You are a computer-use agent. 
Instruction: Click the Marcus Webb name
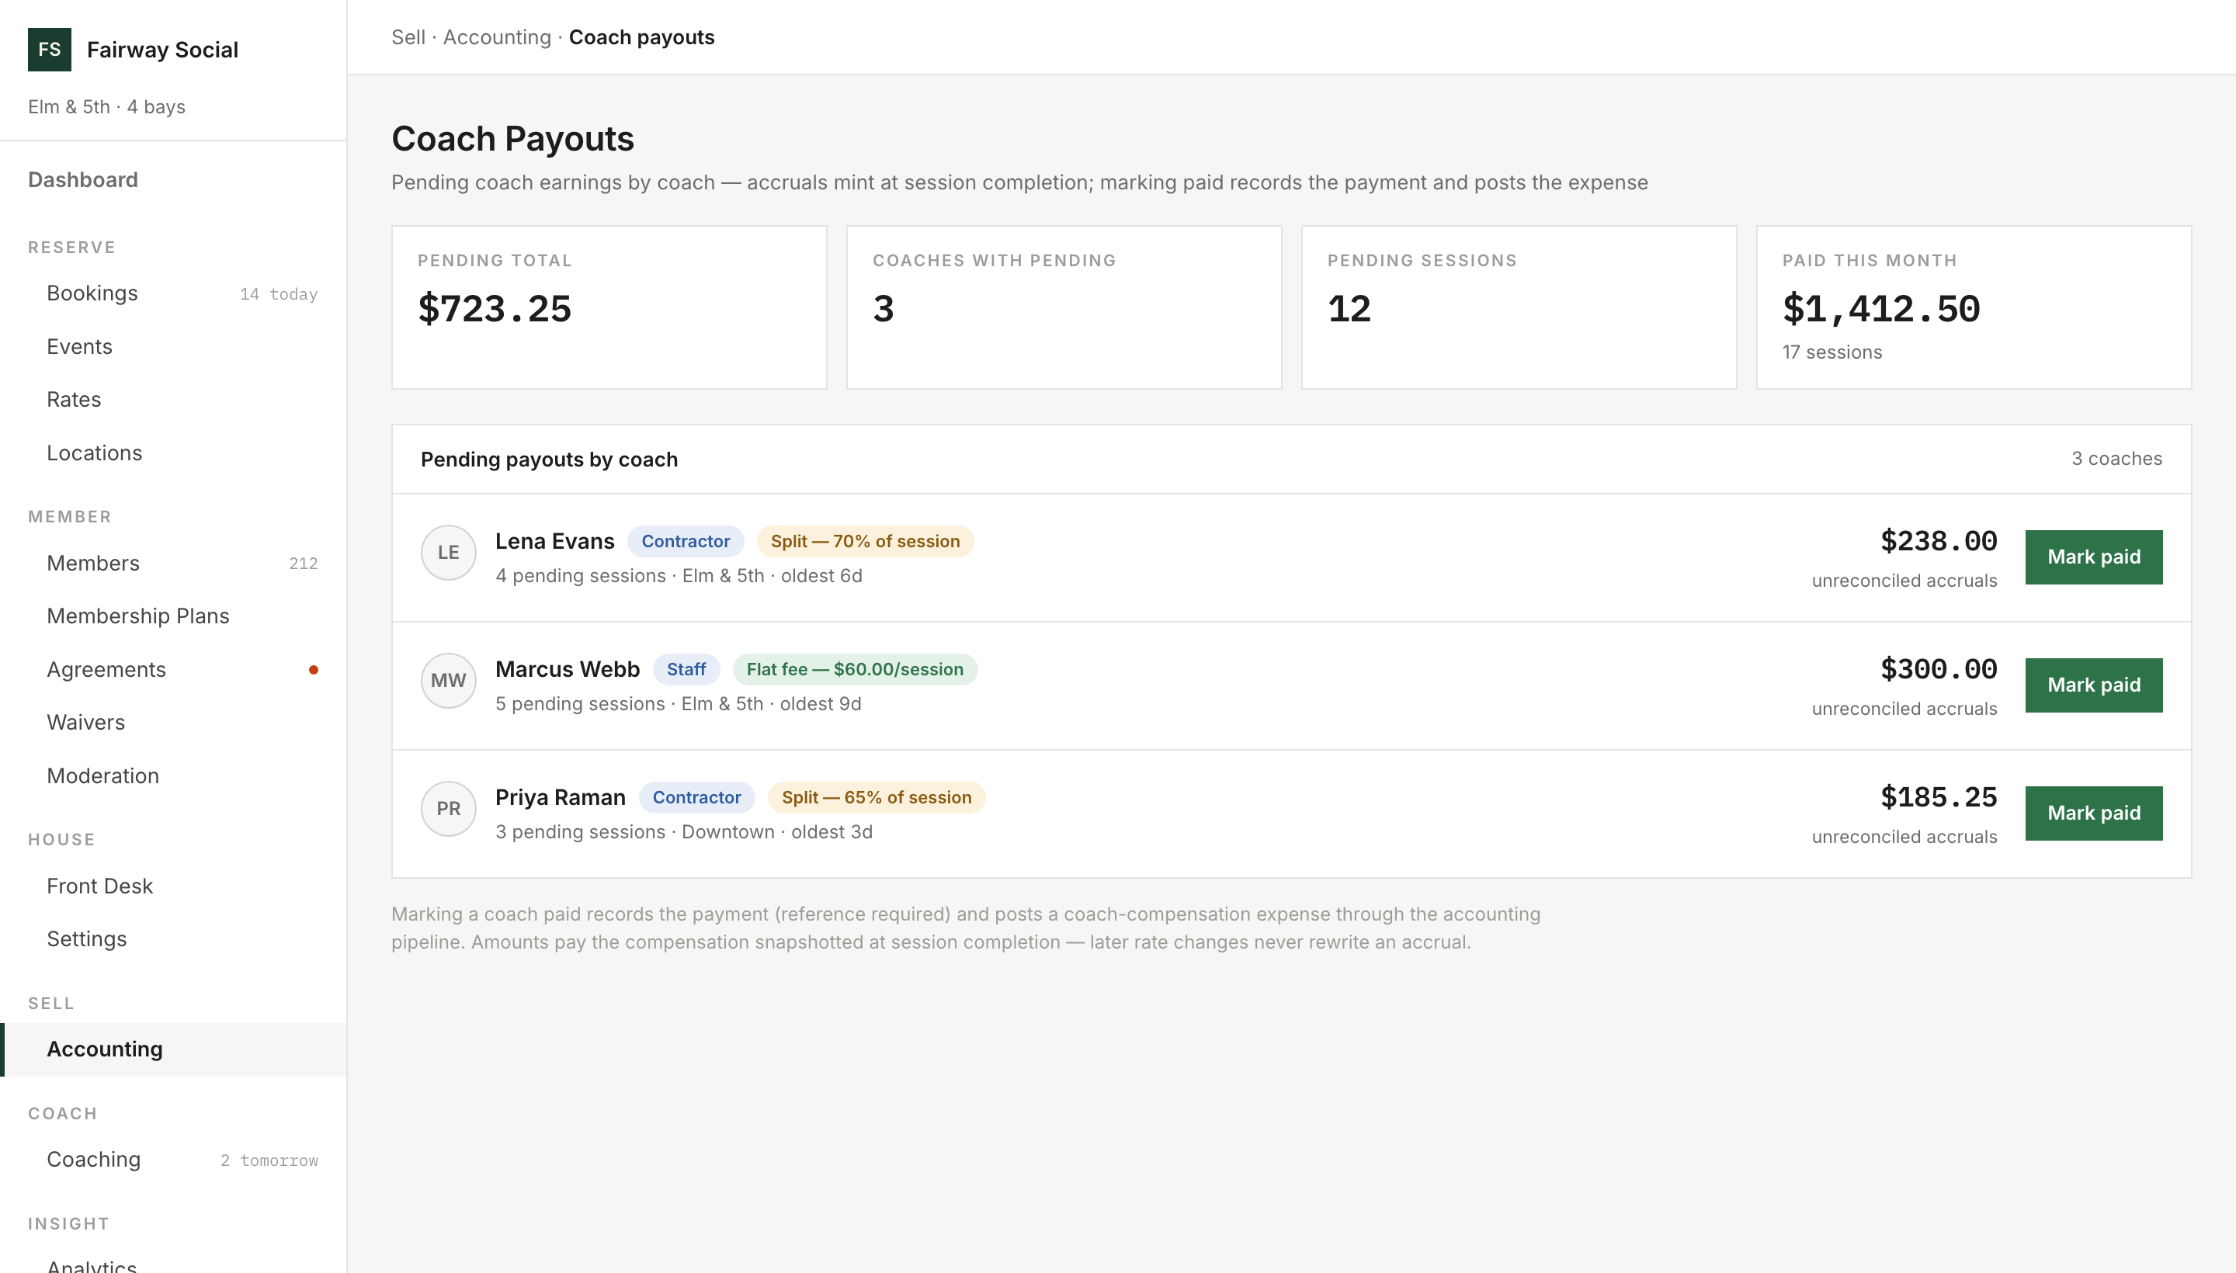(x=568, y=670)
